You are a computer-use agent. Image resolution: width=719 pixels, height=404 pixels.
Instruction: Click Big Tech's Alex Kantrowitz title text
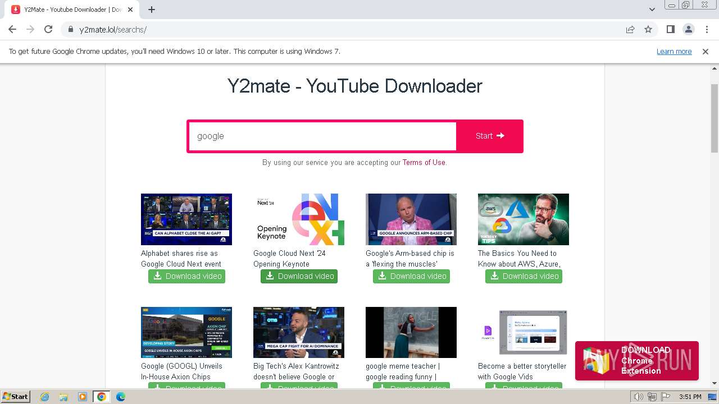click(x=296, y=371)
